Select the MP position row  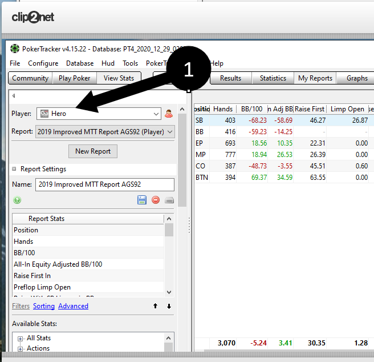[284, 155]
